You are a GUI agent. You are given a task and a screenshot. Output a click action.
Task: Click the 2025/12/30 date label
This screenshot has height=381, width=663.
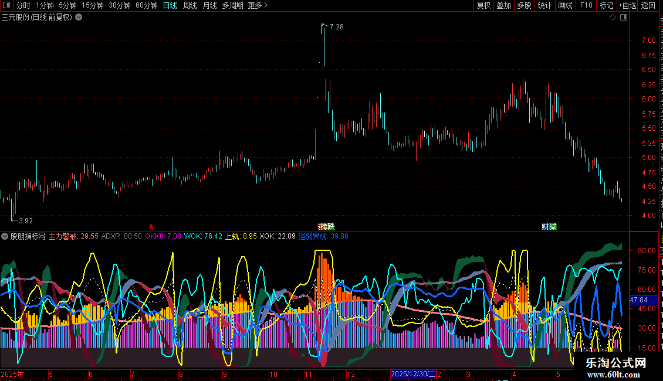pyautogui.click(x=413, y=374)
